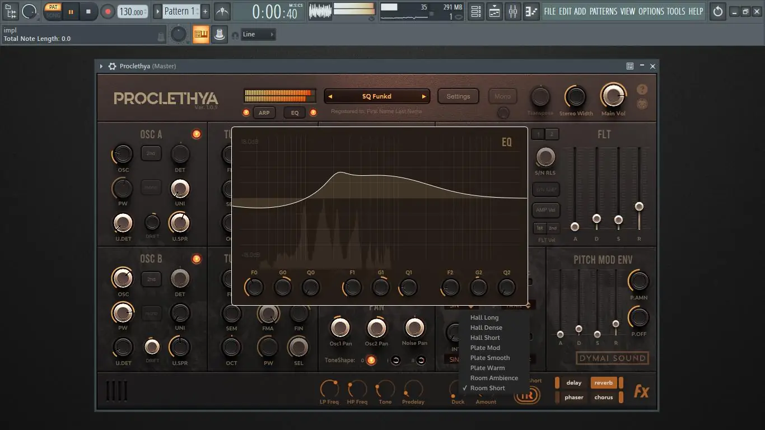This screenshot has height=430, width=765.
Task: Click the FLT envelope R slider handle
Action: tap(639, 207)
